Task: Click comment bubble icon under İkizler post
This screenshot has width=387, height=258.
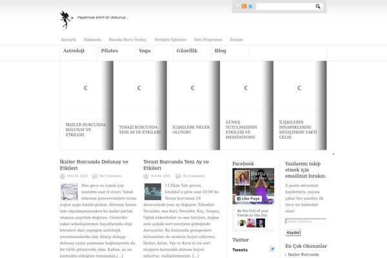Action: pyautogui.click(x=95, y=176)
